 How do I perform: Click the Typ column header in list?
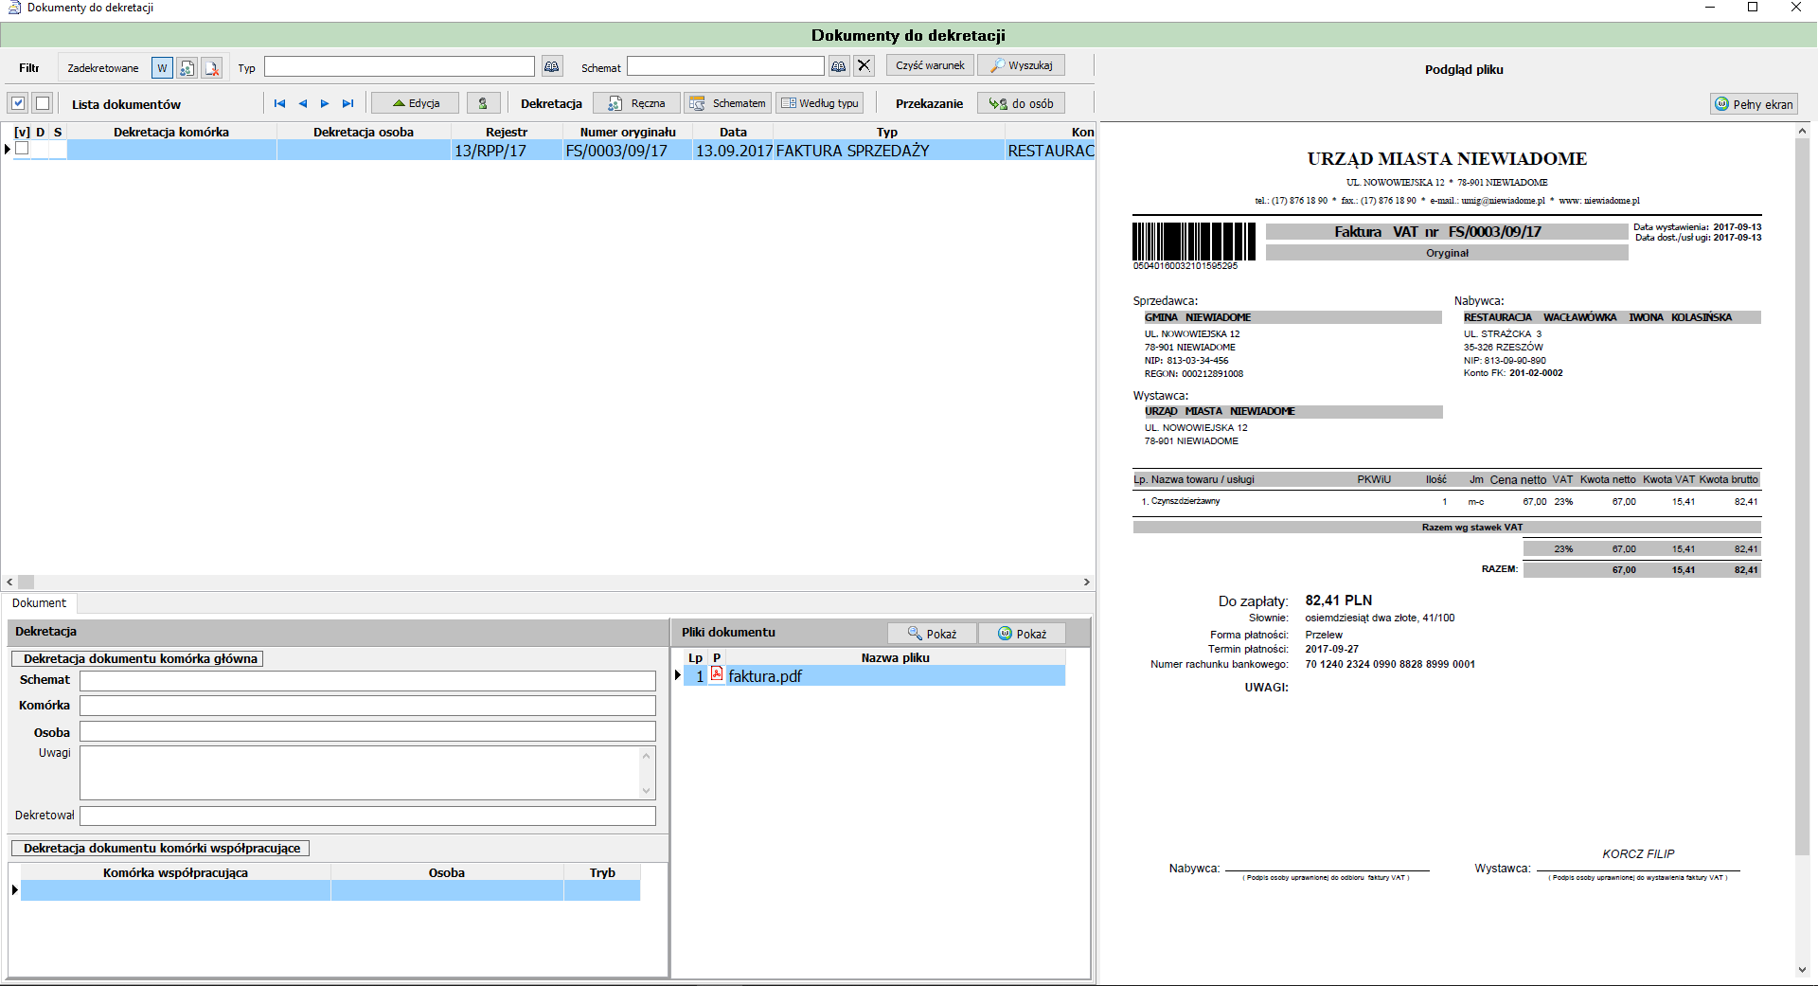pos(887,132)
